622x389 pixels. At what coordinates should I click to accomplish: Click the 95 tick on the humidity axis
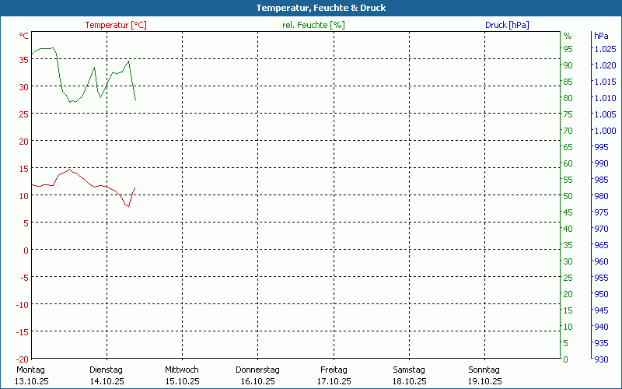[568, 49]
